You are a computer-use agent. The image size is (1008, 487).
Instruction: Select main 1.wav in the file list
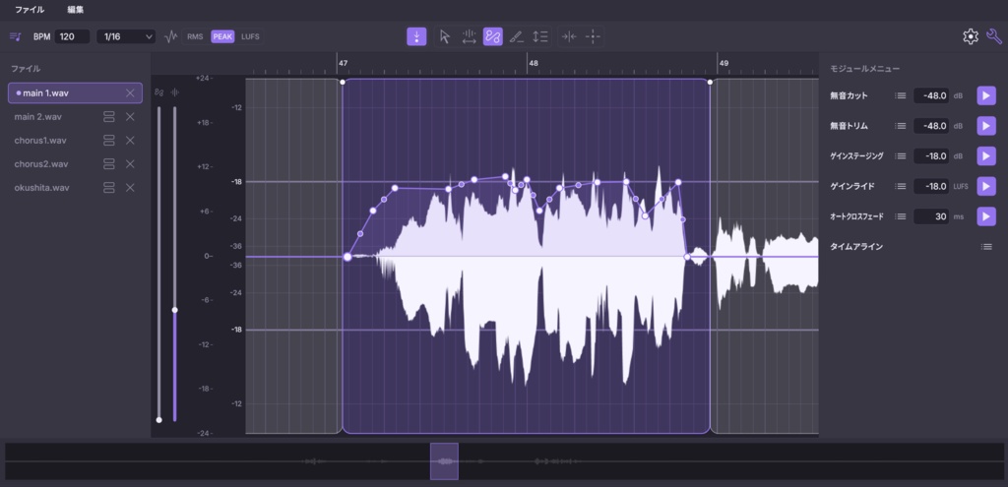75,93
